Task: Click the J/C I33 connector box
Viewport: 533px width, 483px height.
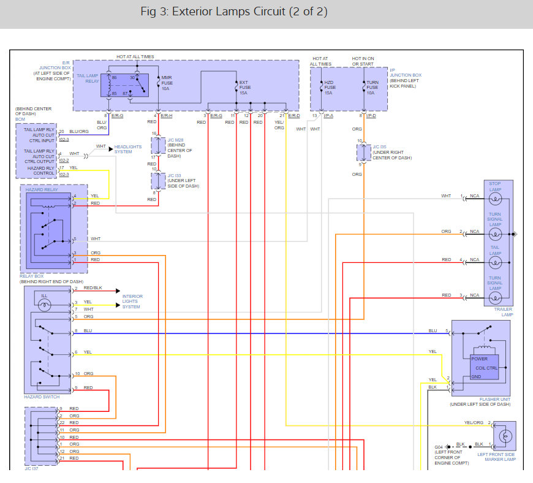Action: coord(159,181)
